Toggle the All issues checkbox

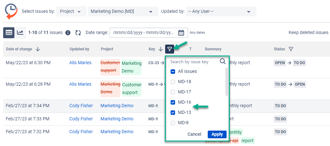pyautogui.click(x=173, y=72)
